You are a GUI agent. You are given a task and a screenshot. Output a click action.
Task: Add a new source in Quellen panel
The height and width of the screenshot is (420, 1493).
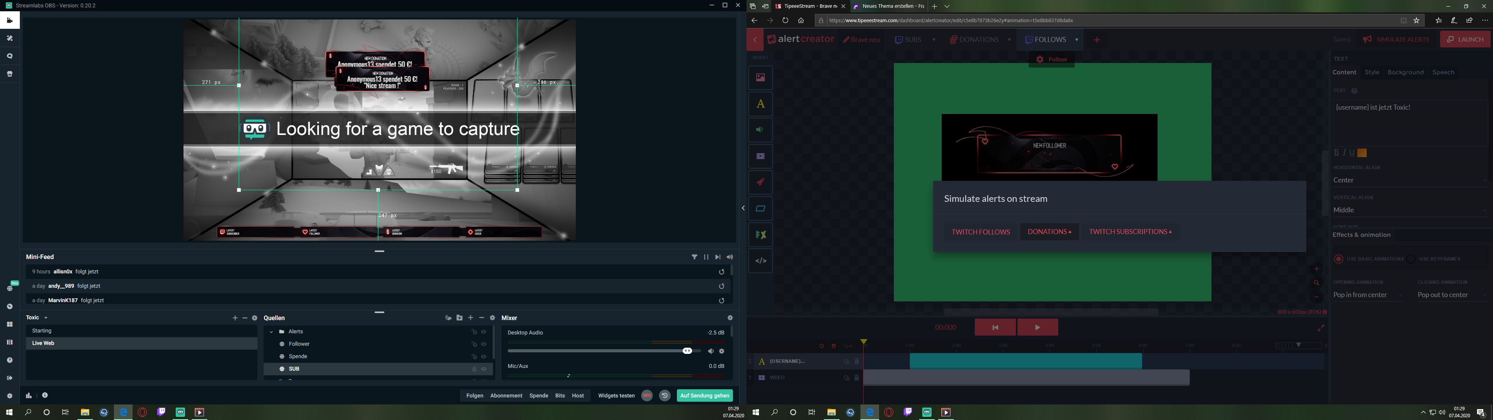[470, 318]
